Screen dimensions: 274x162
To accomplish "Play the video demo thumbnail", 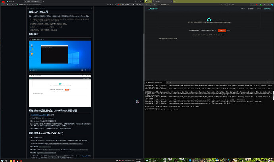I will [60, 58].
